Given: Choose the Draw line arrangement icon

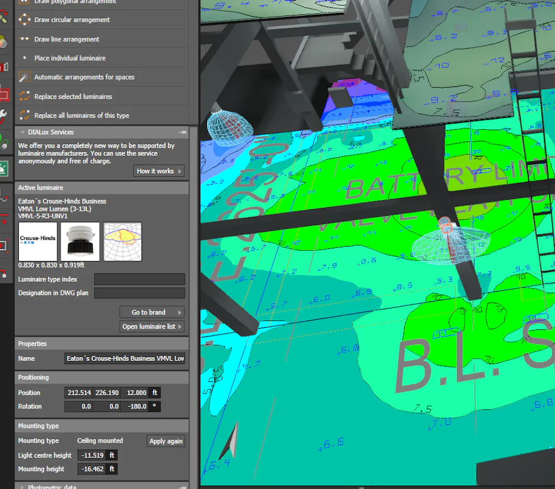Looking at the screenshot, I should (24, 39).
